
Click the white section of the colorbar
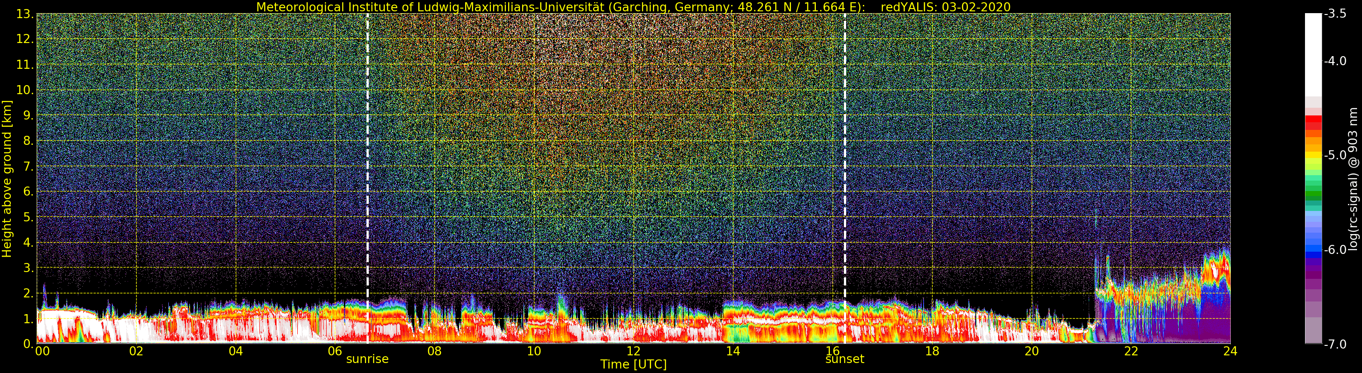pyautogui.click(x=1313, y=55)
